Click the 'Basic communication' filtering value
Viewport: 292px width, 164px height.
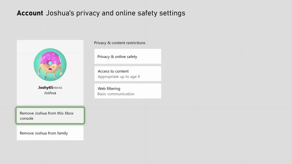coord(116,94)
